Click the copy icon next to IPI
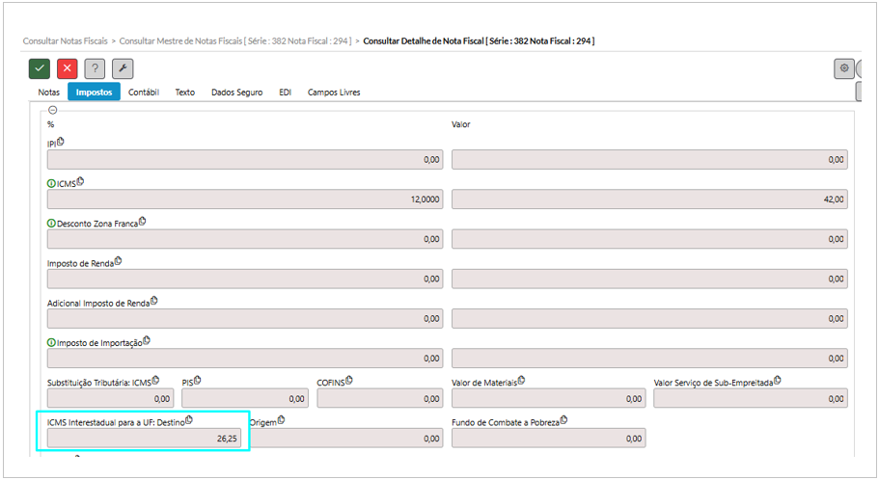 61,142
